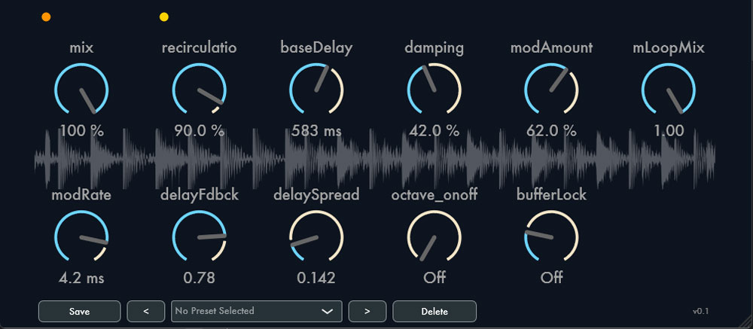
Task: Click the yellow indicator dot
Action: click(x=163, y=17)
